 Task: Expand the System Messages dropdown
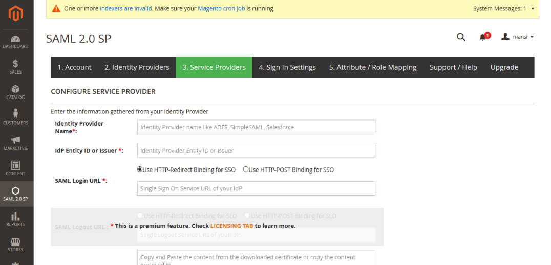[533, 9]
